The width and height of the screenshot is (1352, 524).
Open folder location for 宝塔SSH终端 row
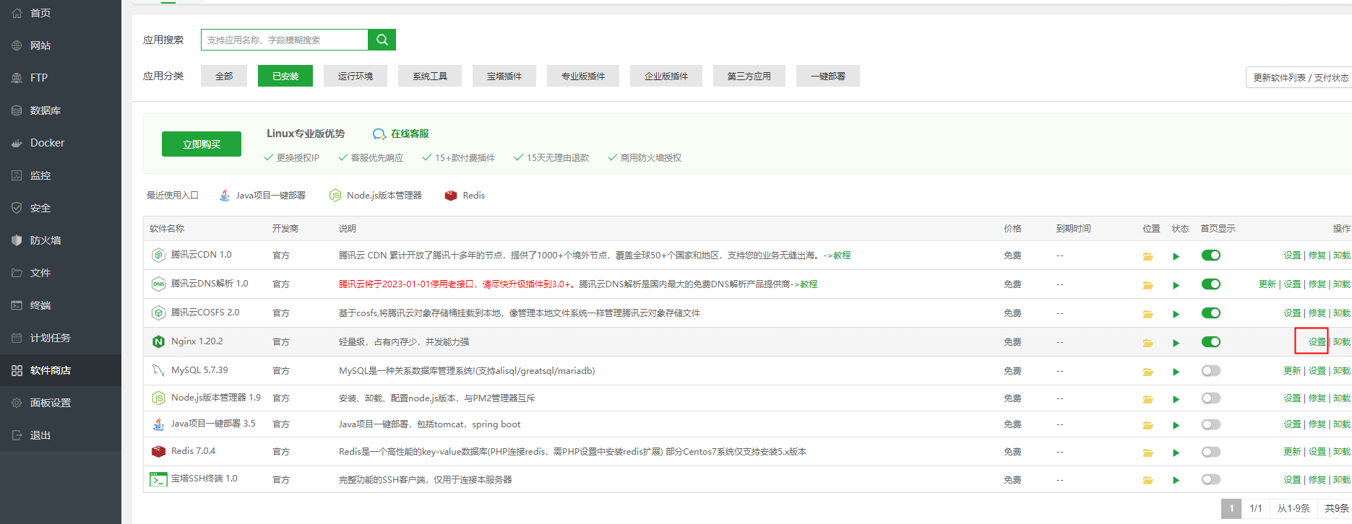[x=1148, y=480]
